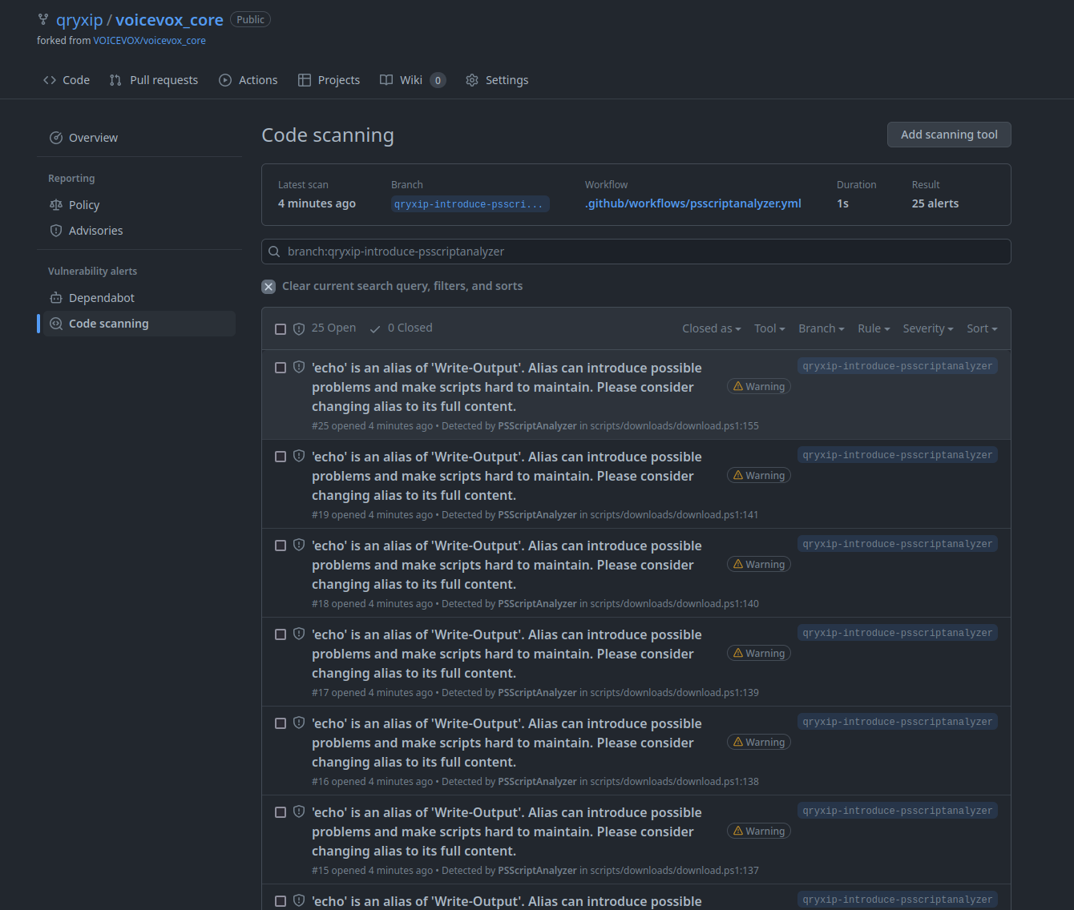Open the Sort options dropdown

pyautogui.click(x=981, y=328)
